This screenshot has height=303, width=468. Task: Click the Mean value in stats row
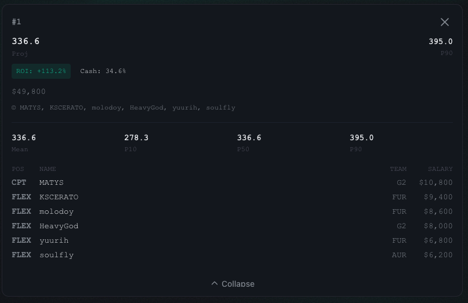[24, 138]
